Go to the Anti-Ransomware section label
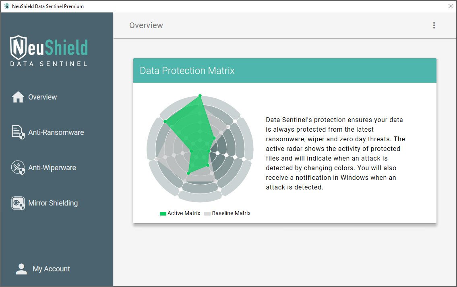 pyautogui.click(x=56, y=132)
